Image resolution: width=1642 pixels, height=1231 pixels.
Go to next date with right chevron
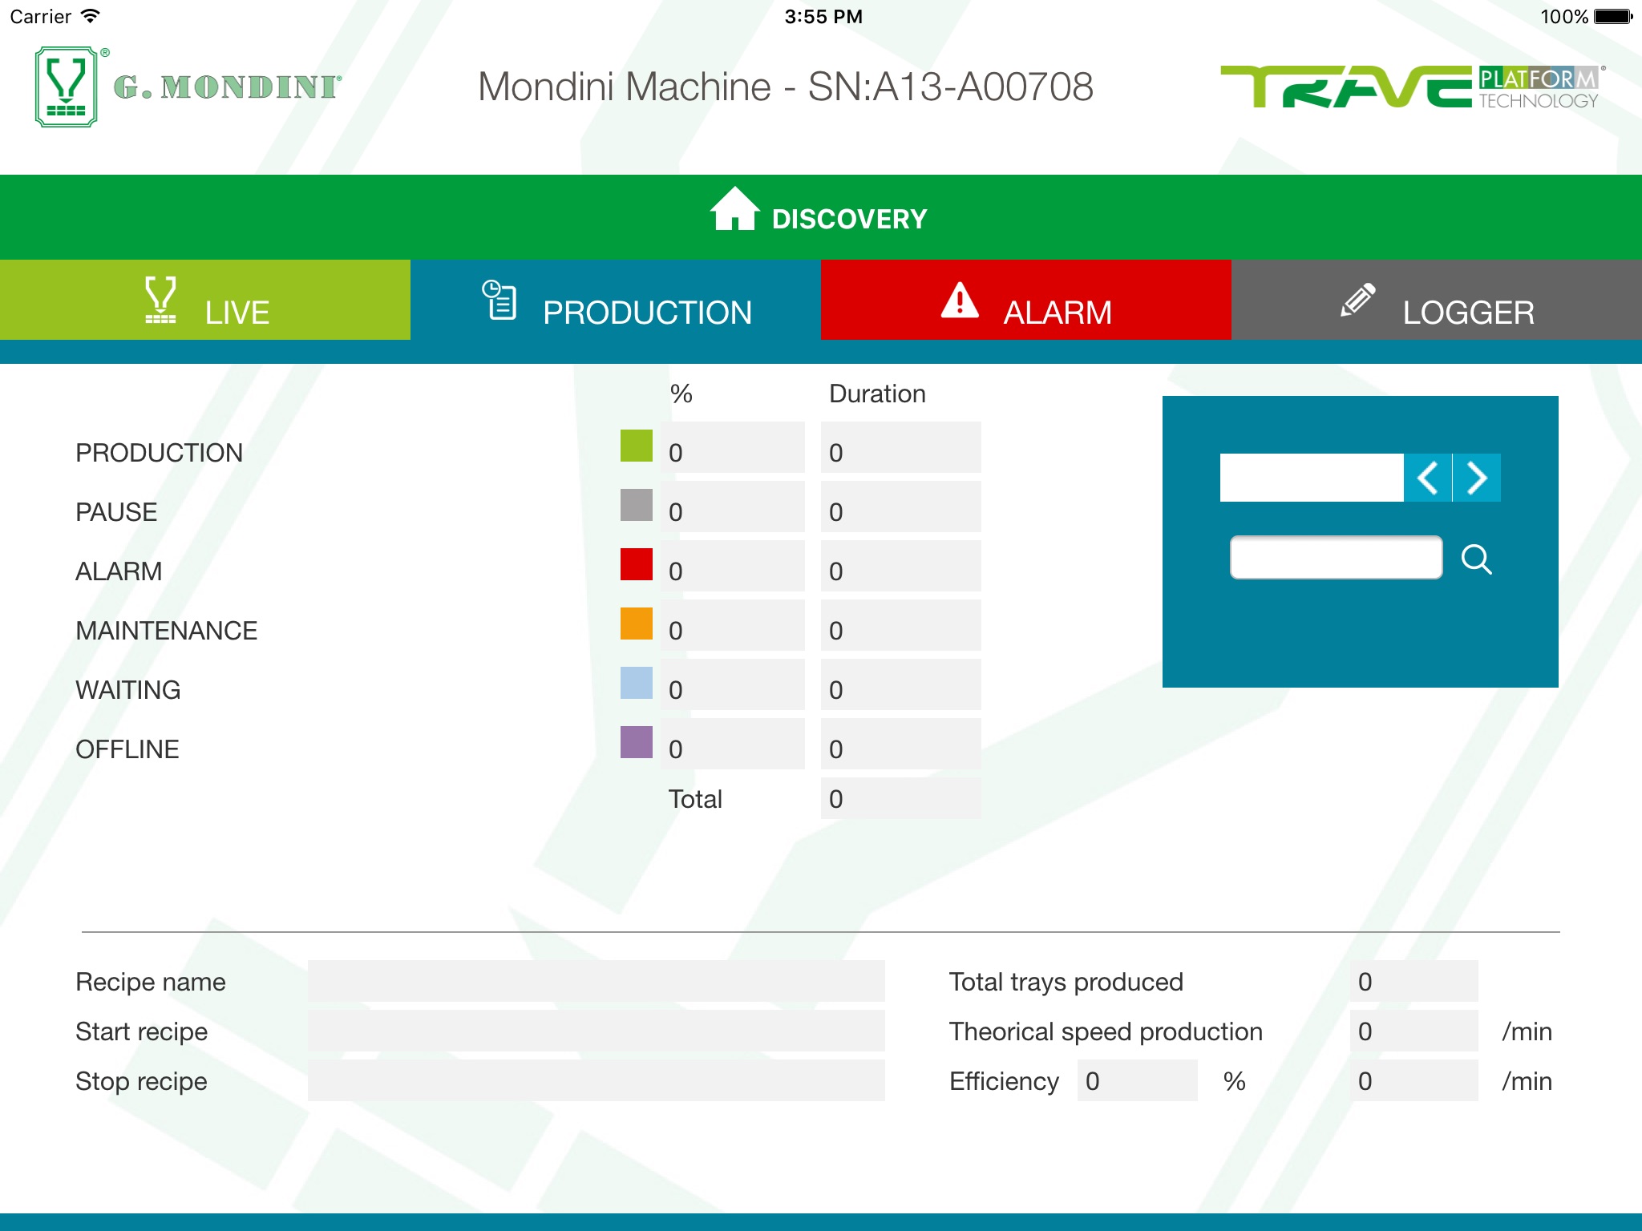(1477, 478)
